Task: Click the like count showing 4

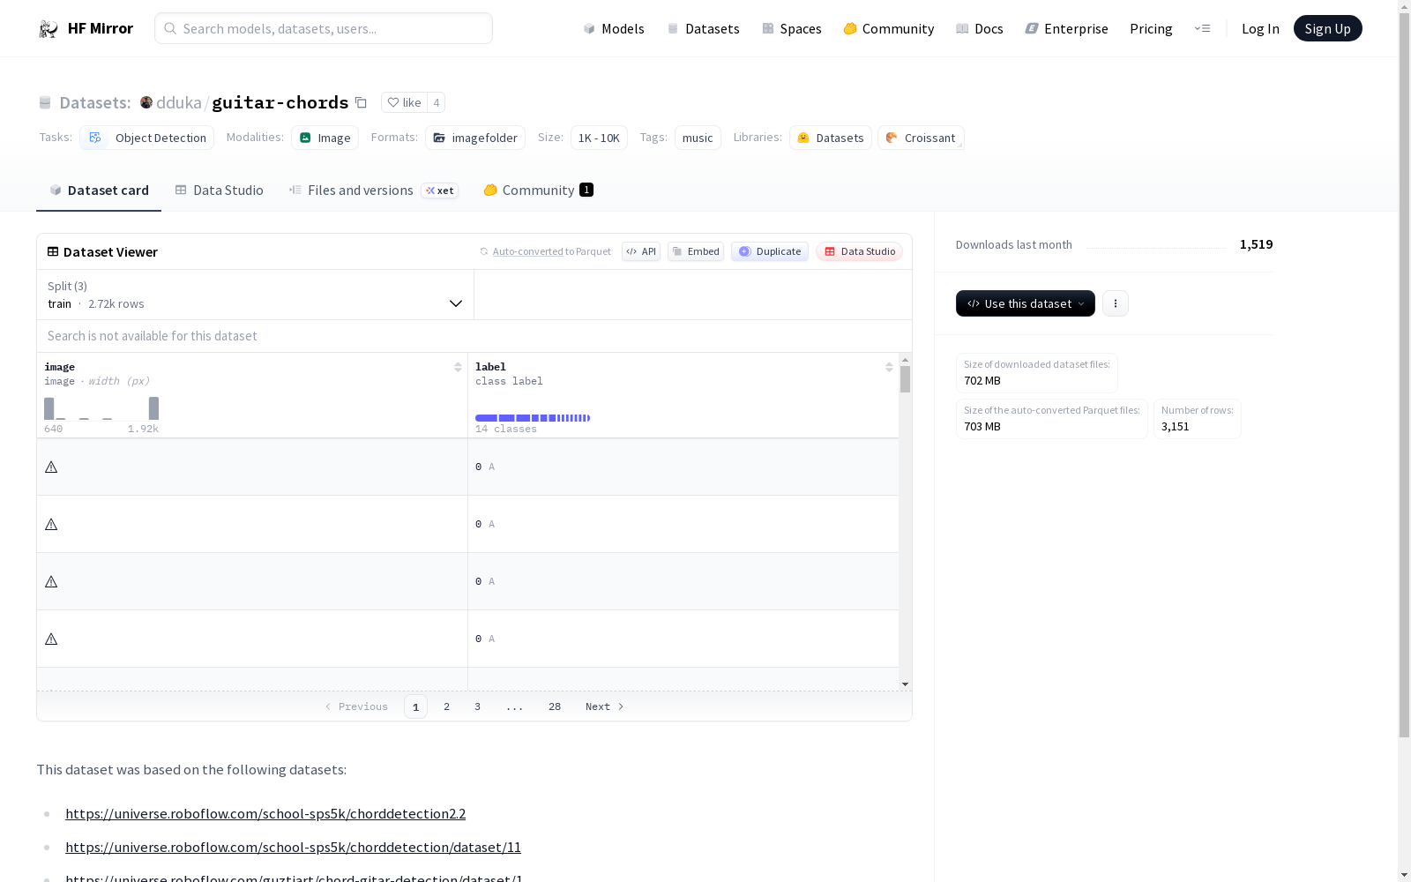Action: point(436,102)
